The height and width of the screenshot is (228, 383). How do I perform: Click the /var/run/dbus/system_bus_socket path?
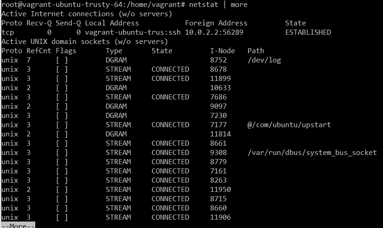312,153
